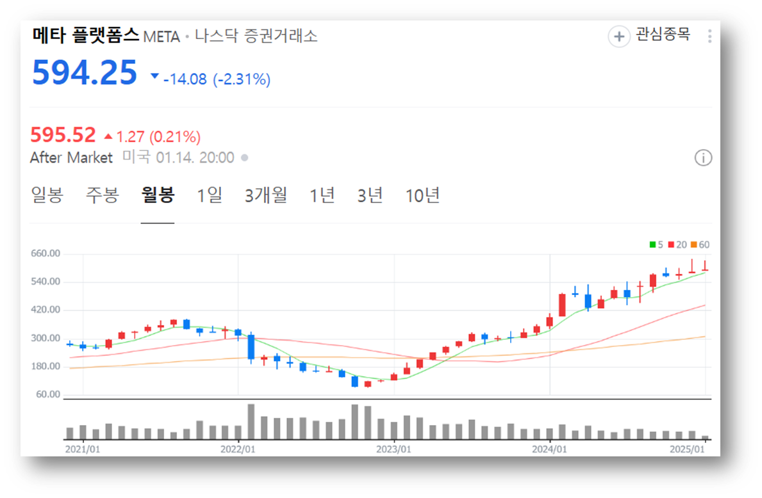Click the 관심종목 watchlist label
This screenshot has width=762, height=498.
pyautogui.click(x=663, y=35)
